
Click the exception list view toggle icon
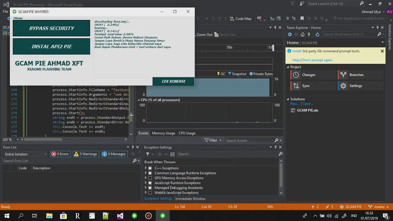(173, 154)
